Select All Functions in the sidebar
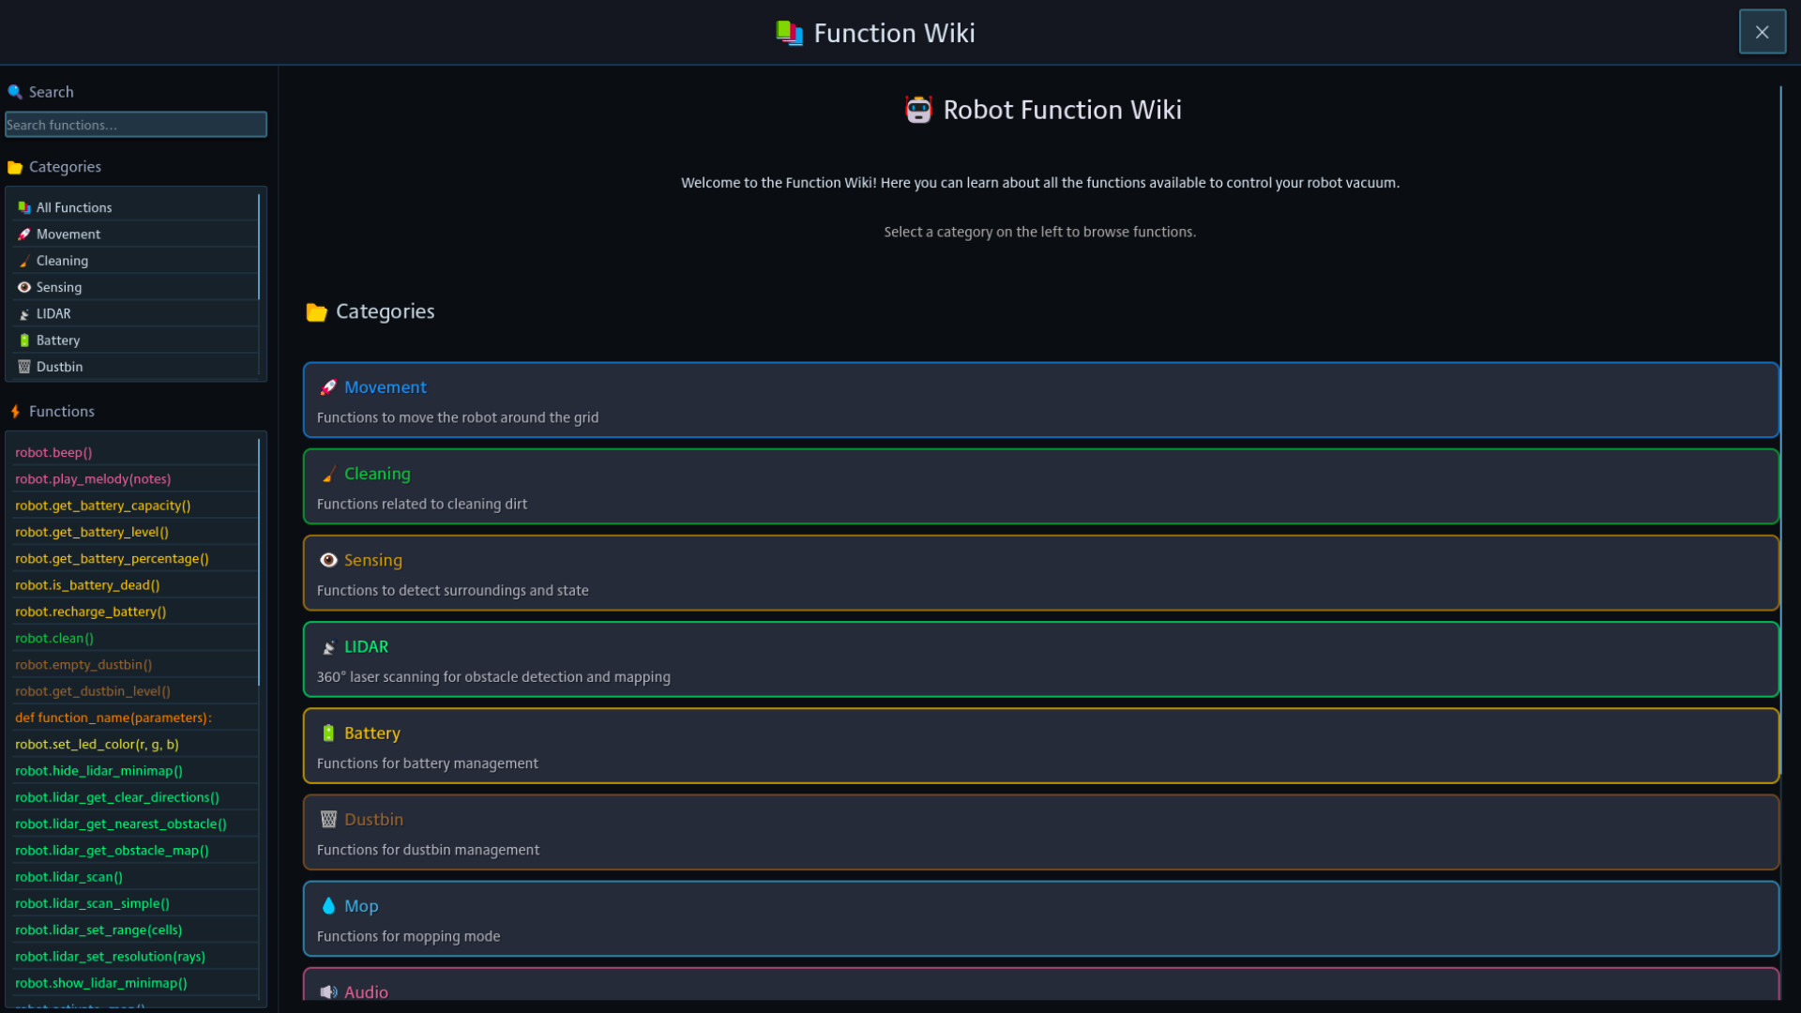The image size is (1801, 1013). click(74, 206)
